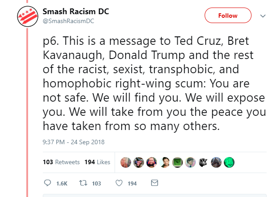Click the retweet arrows icon
The image size is (280, 197).
pyautogui.click(x=83, y=183)
